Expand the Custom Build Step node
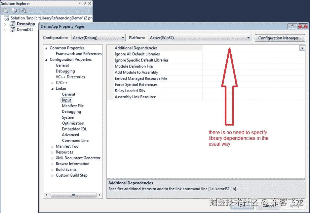 53,176
